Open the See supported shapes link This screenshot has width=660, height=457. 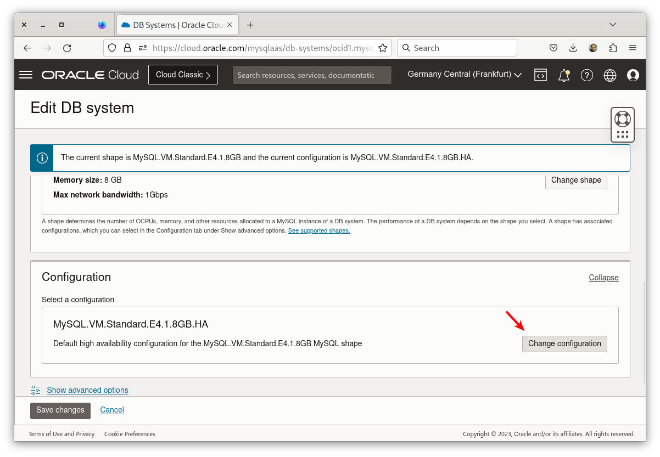[318, 230]
